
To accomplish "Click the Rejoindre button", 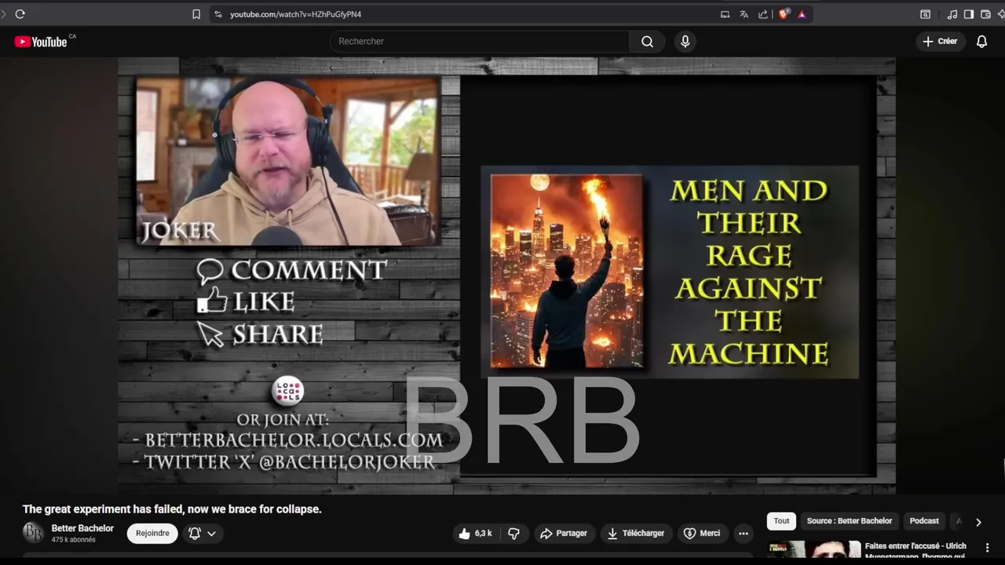I will [152, 534].
